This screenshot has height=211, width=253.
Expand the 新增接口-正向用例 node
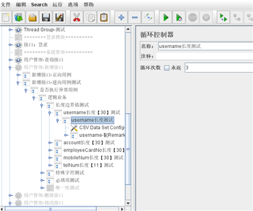(19, 75)
